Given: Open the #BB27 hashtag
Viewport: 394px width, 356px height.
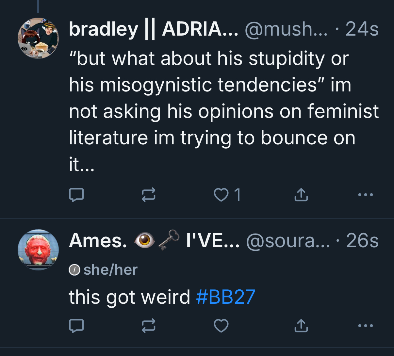Looking at the screenshot, I should tap(226, 297).
